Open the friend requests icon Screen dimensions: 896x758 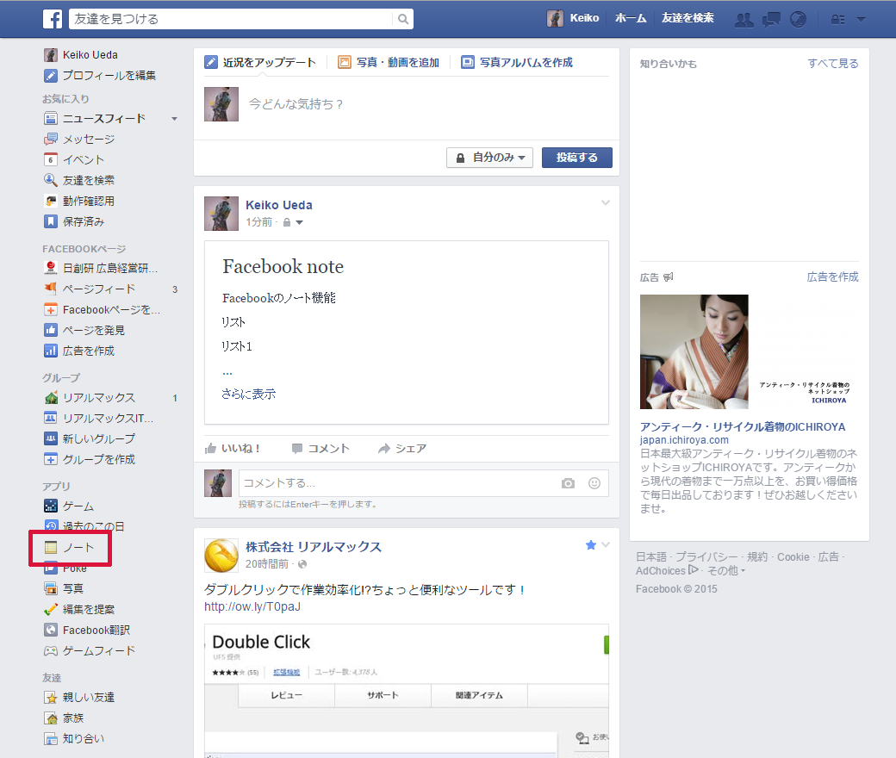744,20
